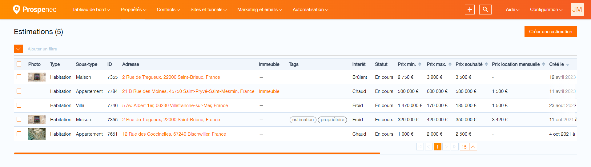The width and height of the screenshot is (591, 167).
Task: Check the Brûlant Rue de Tregueux row checkbox
Action: click(19, 77)
